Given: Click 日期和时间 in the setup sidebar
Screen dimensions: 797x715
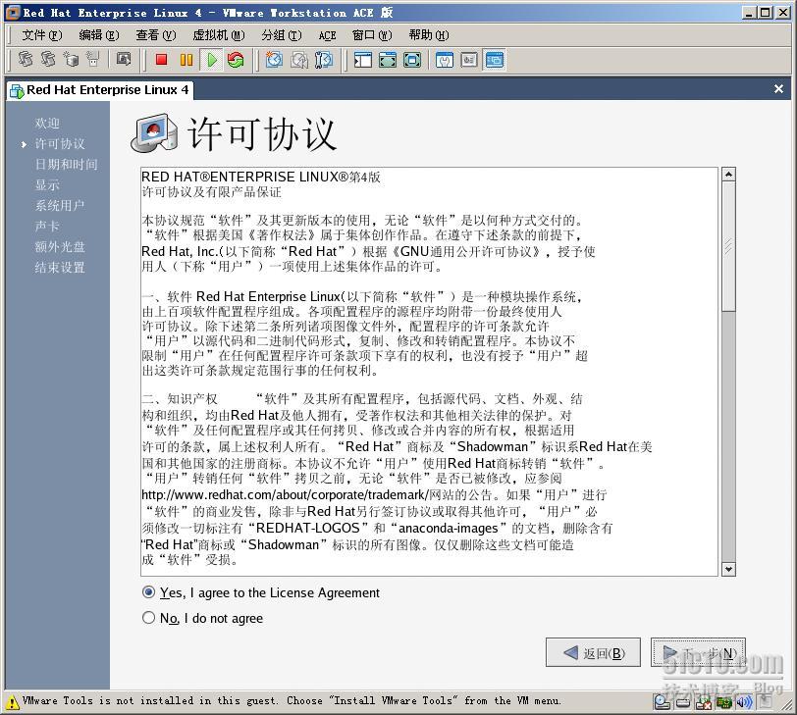Looking at the screenshot, I should (66, 164).
